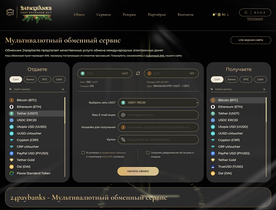Open the notifications bell icon
The height and width of the screenshot is (210, 276).
(214, 15)
